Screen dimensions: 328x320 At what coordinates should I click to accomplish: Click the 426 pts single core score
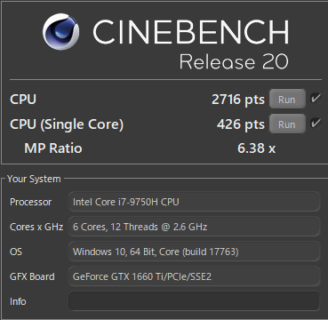(241, 124)
